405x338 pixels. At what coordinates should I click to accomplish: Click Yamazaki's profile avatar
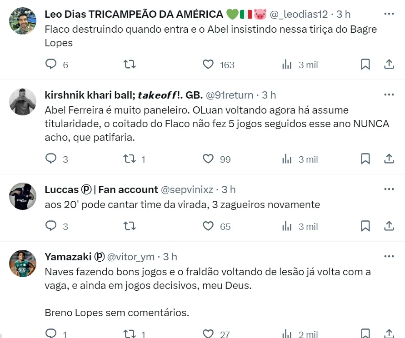[23, 263]
